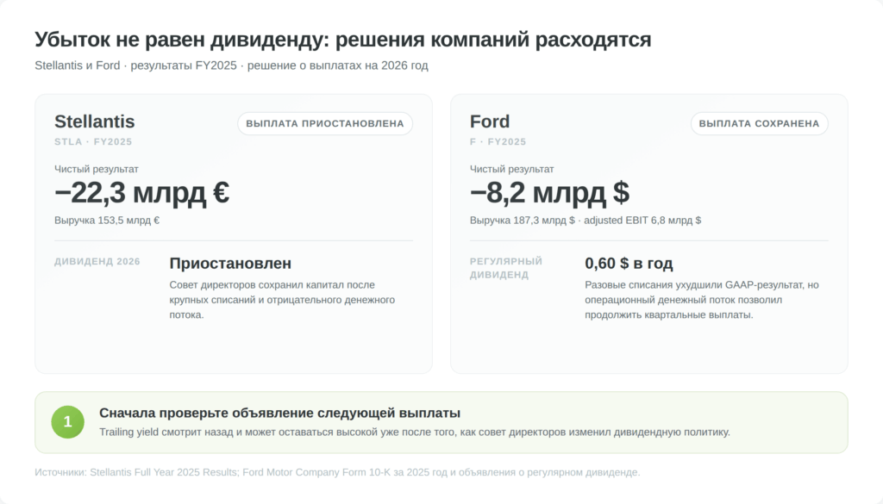Click the '−8,2 млрд $' figure
883x504 pixels.
549,193
